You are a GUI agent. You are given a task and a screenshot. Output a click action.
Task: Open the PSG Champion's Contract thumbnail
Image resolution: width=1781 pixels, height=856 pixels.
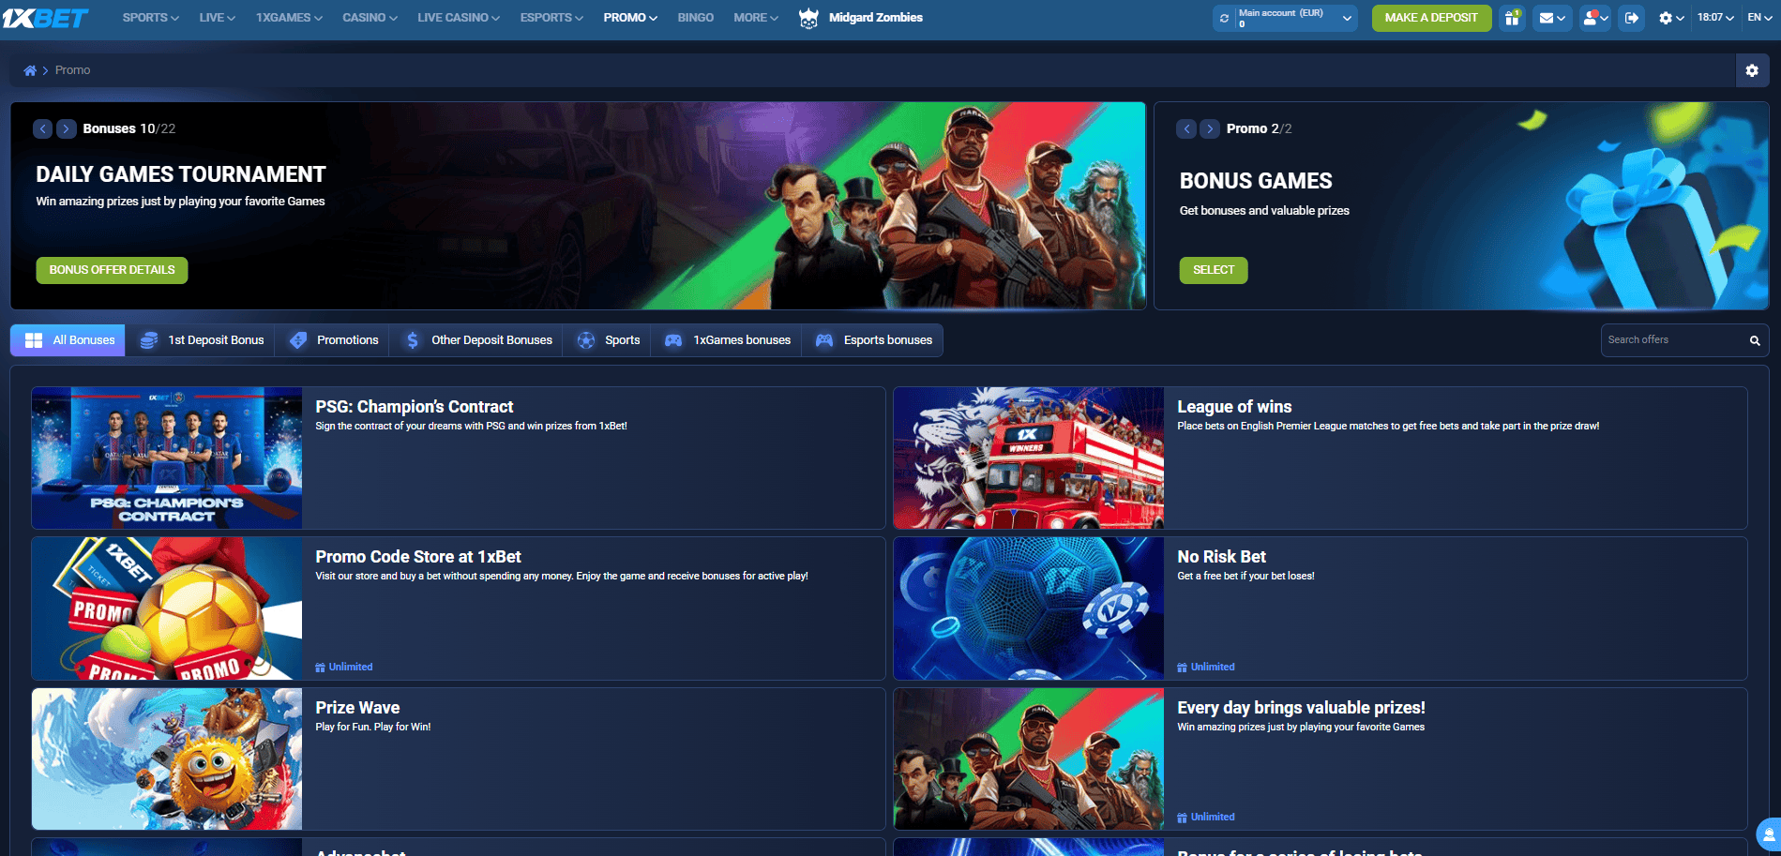tap(167, 458)
